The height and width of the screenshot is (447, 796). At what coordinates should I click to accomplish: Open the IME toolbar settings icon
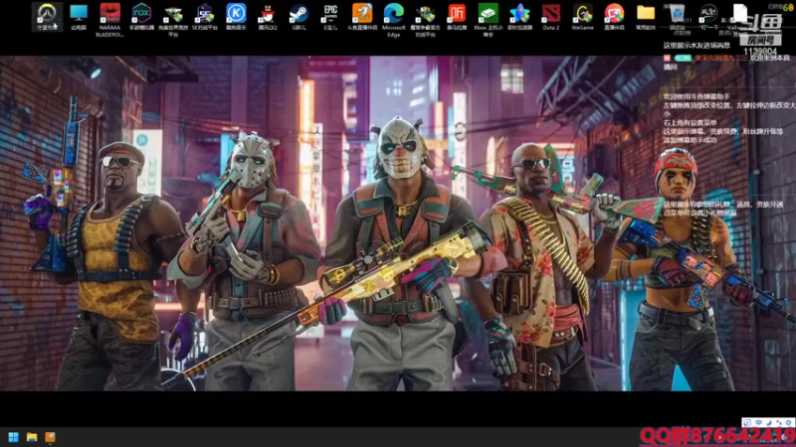[788, 422]
